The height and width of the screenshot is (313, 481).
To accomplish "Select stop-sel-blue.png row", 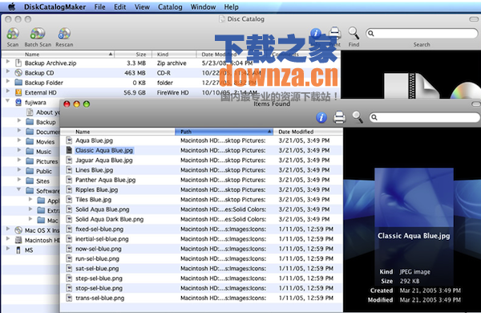I will tap(201, 288).
